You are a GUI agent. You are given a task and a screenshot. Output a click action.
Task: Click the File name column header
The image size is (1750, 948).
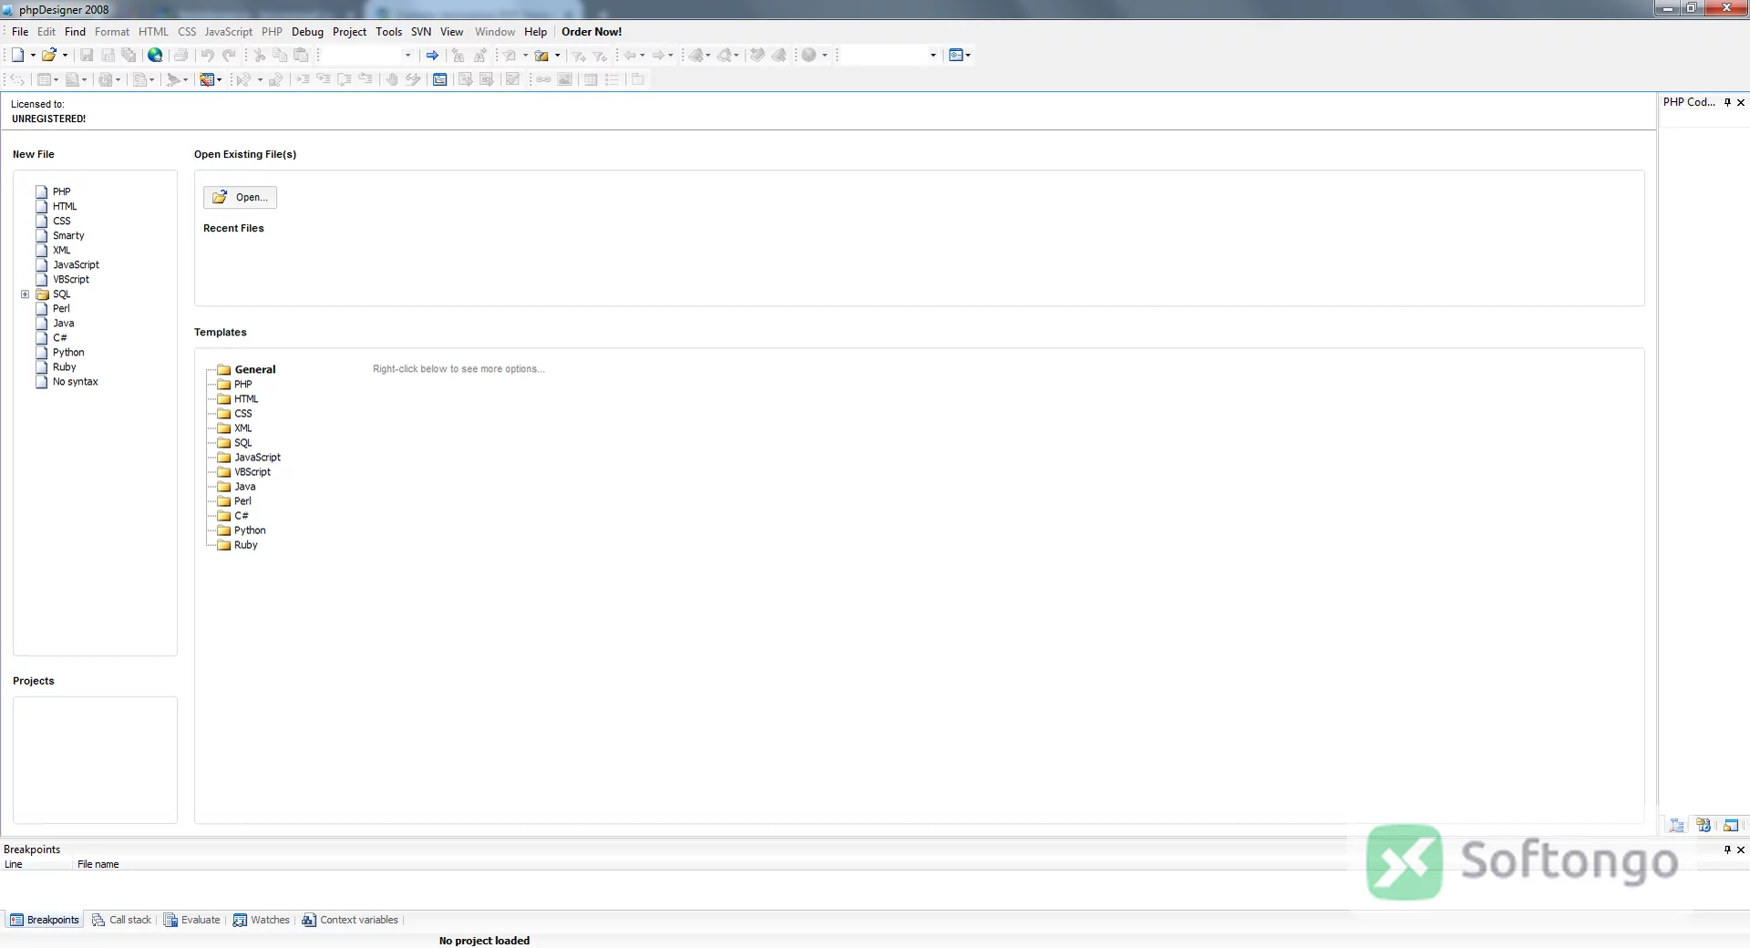98,864
